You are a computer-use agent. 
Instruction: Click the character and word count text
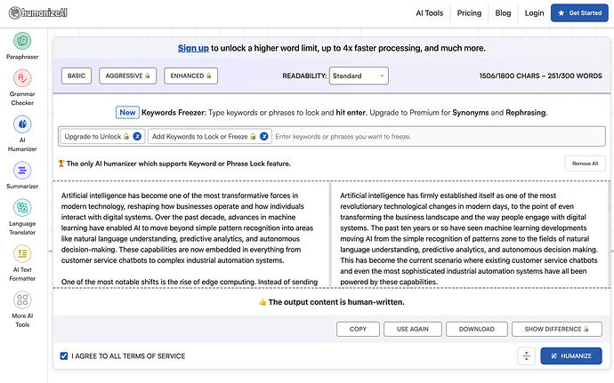(x=540, y=76)
